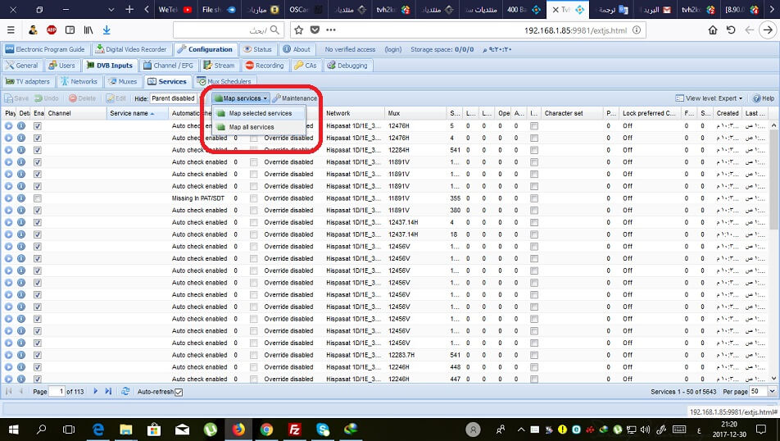Sort by the Service name column header
This screenshot has height=441, width=780.
point(130,113)
